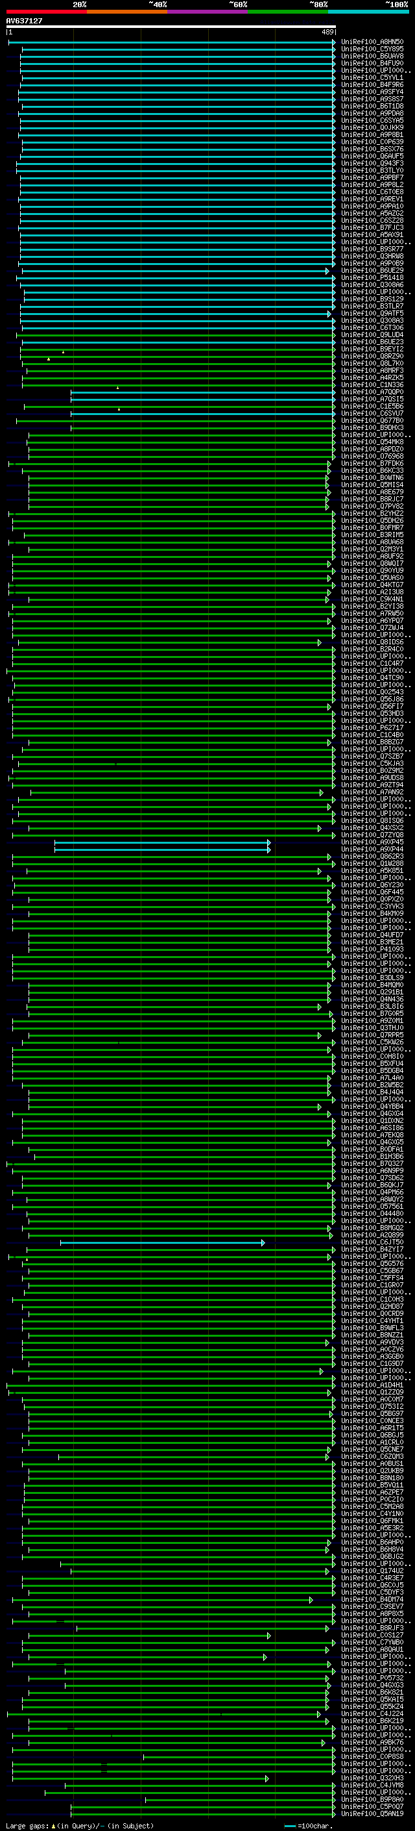415x1831 pixels.
Task: Open the UniRef100_Q32XH3 entry
Action: pos(372,1778)
